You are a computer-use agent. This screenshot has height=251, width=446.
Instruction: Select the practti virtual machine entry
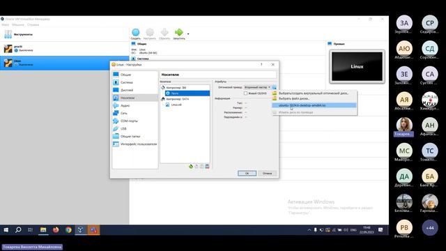(x=65, y=49)
